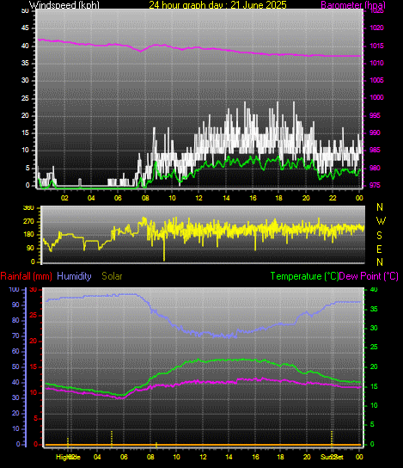This screenshot has height=468, width=403.
Task: Click the 14 hour label under the windspeed graph
Action: click(x=226, y=198)
